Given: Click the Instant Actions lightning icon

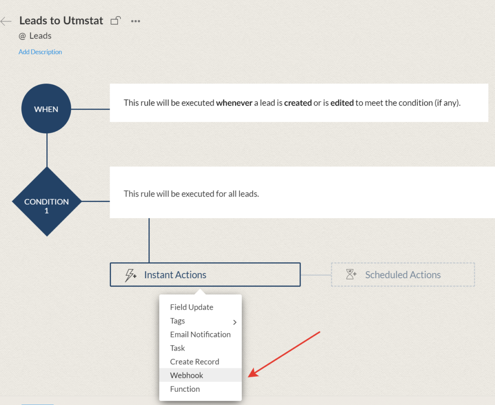Looking at the screenshot, I should pos(130,274).
